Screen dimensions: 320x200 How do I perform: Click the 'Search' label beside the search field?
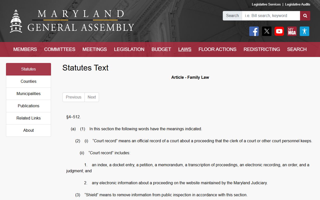(232, 16)
